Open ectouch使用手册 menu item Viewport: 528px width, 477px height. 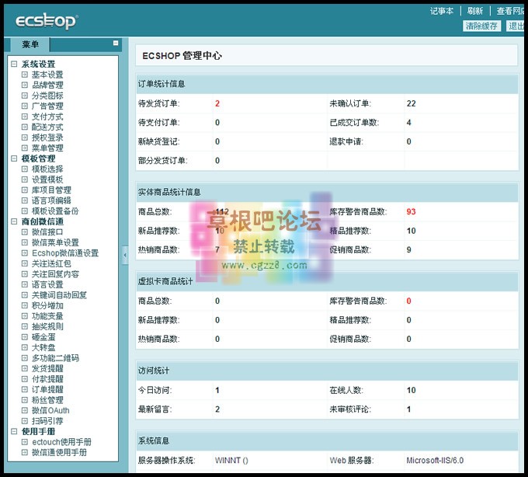(61, 442)
